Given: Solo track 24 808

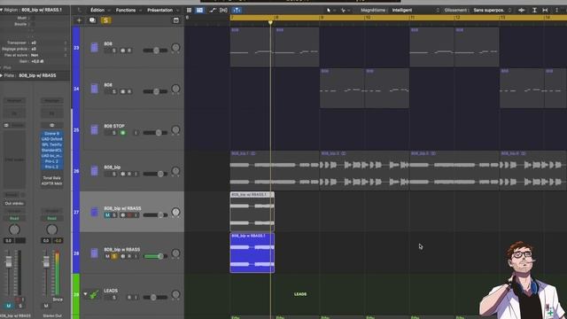Looking at the screenshot, I should point(114,92).
